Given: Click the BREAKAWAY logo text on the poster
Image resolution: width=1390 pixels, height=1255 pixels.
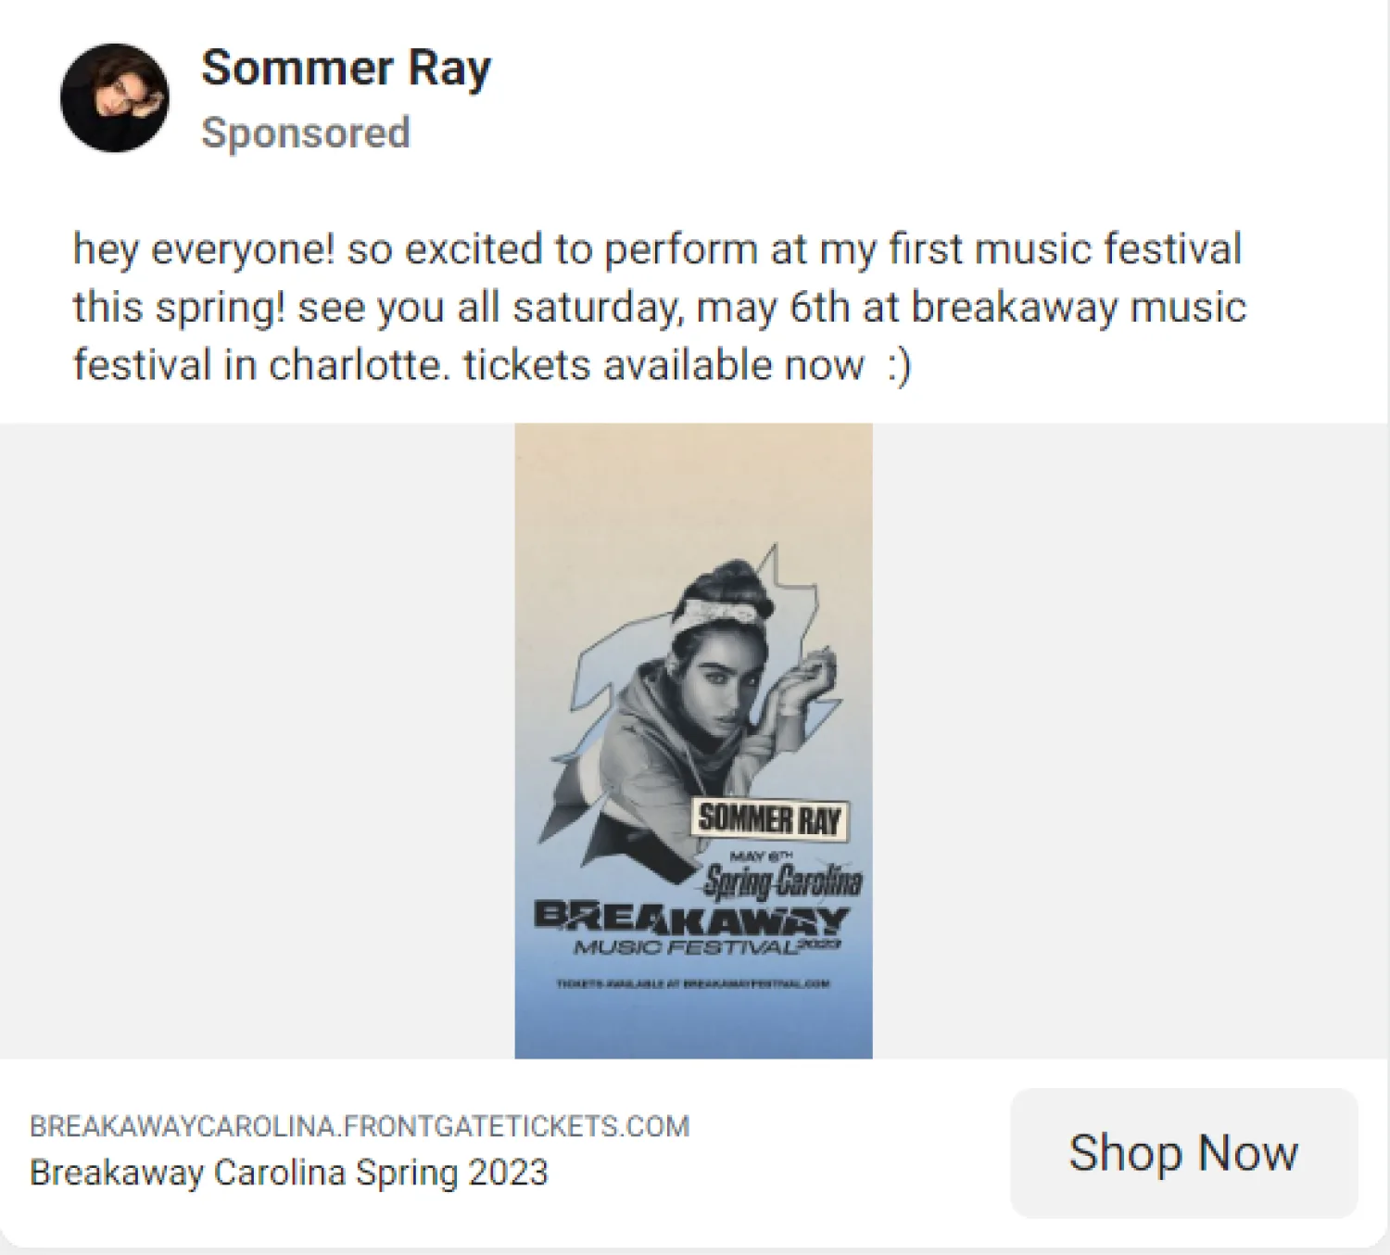Looking at the screenshot, I should coord(693,919).
